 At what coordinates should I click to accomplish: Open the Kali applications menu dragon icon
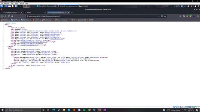[2, 6]
